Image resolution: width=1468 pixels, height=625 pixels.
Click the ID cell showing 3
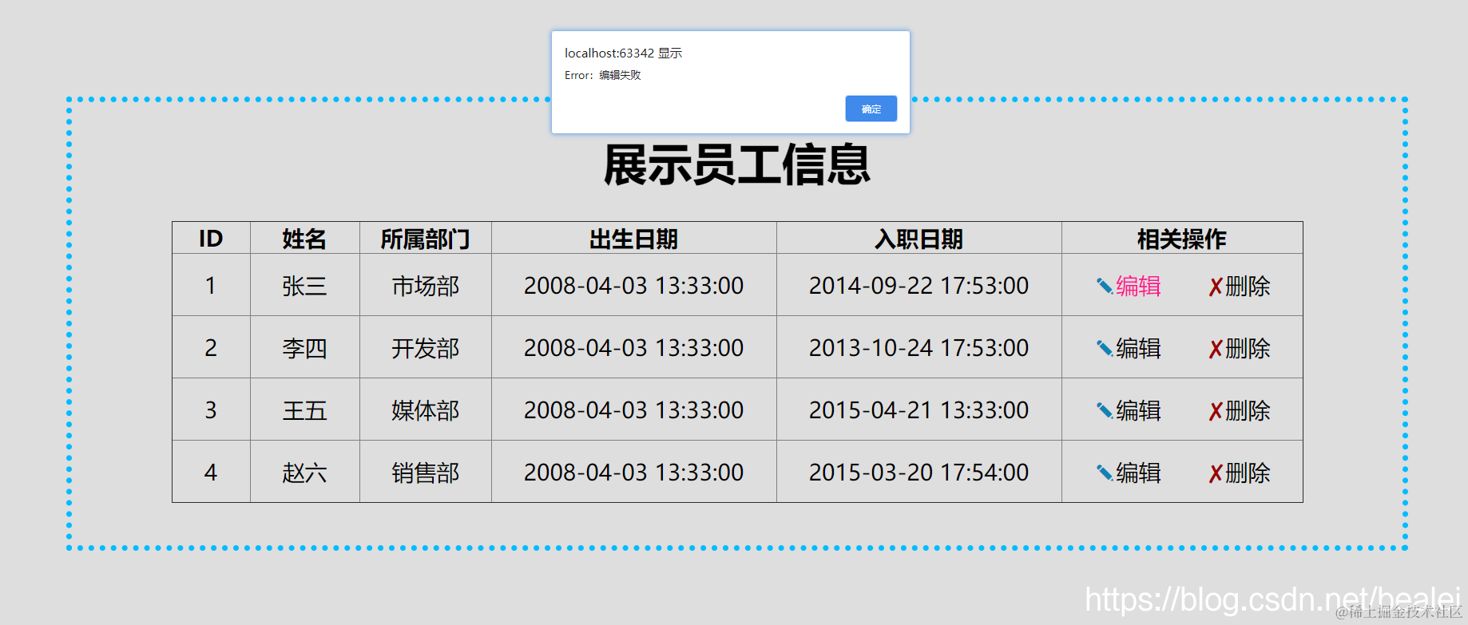(x=211, y=409)
